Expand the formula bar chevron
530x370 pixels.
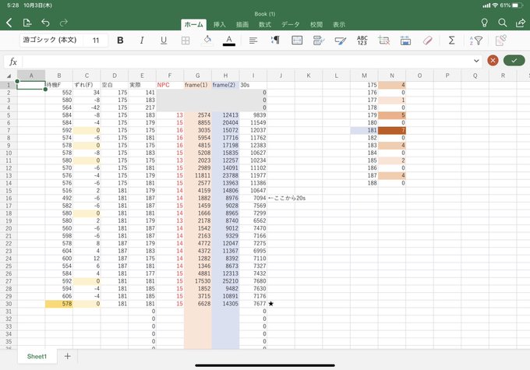(476, 61)
